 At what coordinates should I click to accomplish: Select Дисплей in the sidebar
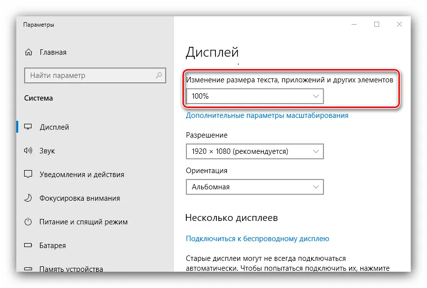tap(54, 127)
